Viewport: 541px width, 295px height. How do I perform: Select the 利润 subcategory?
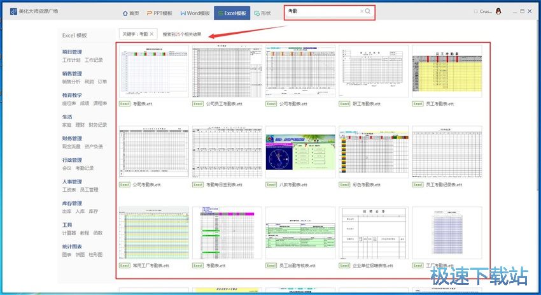pos(89,82)
